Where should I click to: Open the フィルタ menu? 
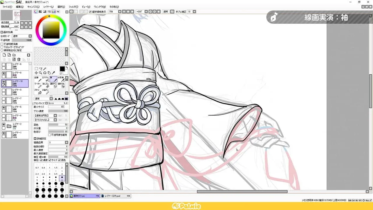tap(73, 7)
